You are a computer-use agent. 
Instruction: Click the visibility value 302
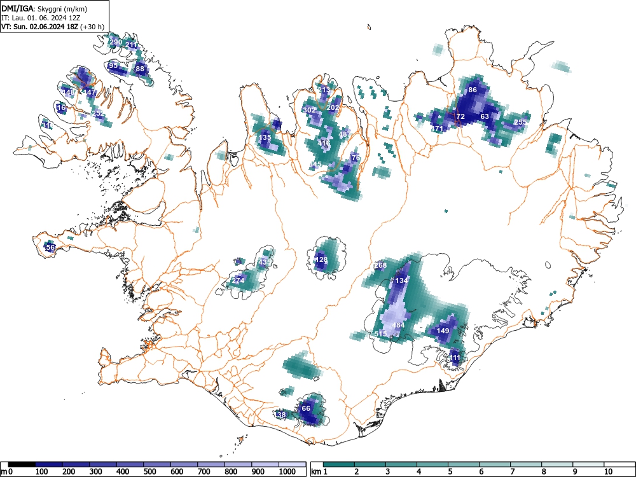310,110
